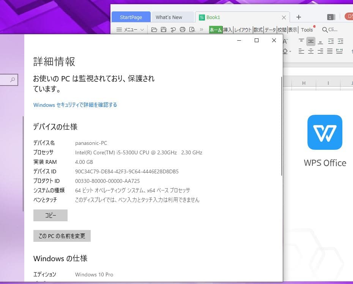Viewport: 353px width, 284px height.
Task: Minimize the settings window
Action: 239,40
